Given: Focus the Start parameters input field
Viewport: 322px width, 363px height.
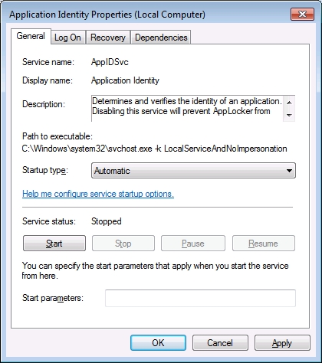Looking at the screenshot, I should point(200,298).
